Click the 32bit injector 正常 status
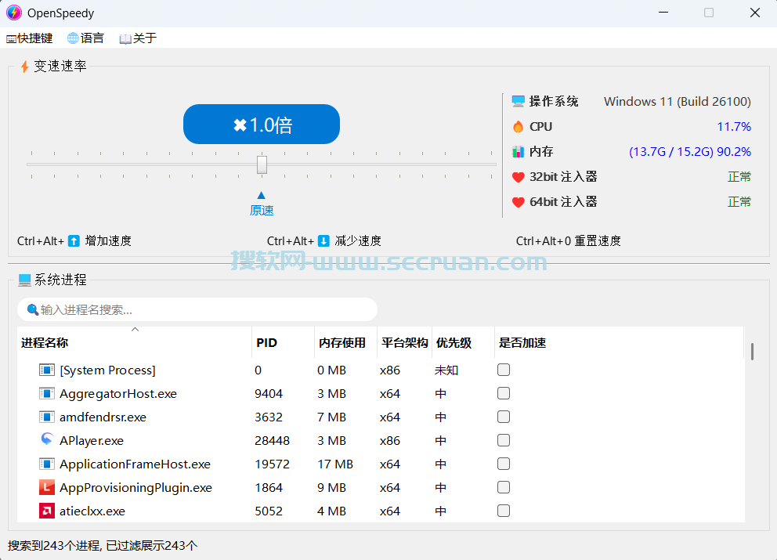Viewport: 777px width, 560px height. pos(739,177)
